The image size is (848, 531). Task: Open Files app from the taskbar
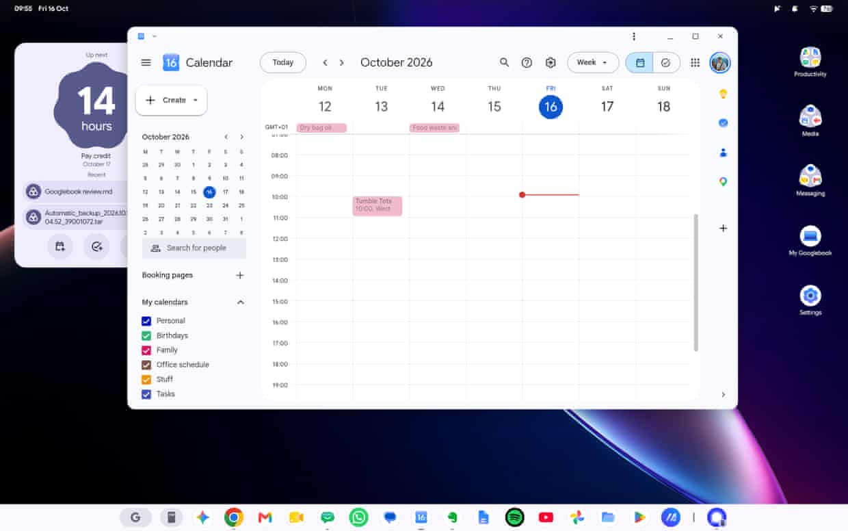(x=608, y=517)
